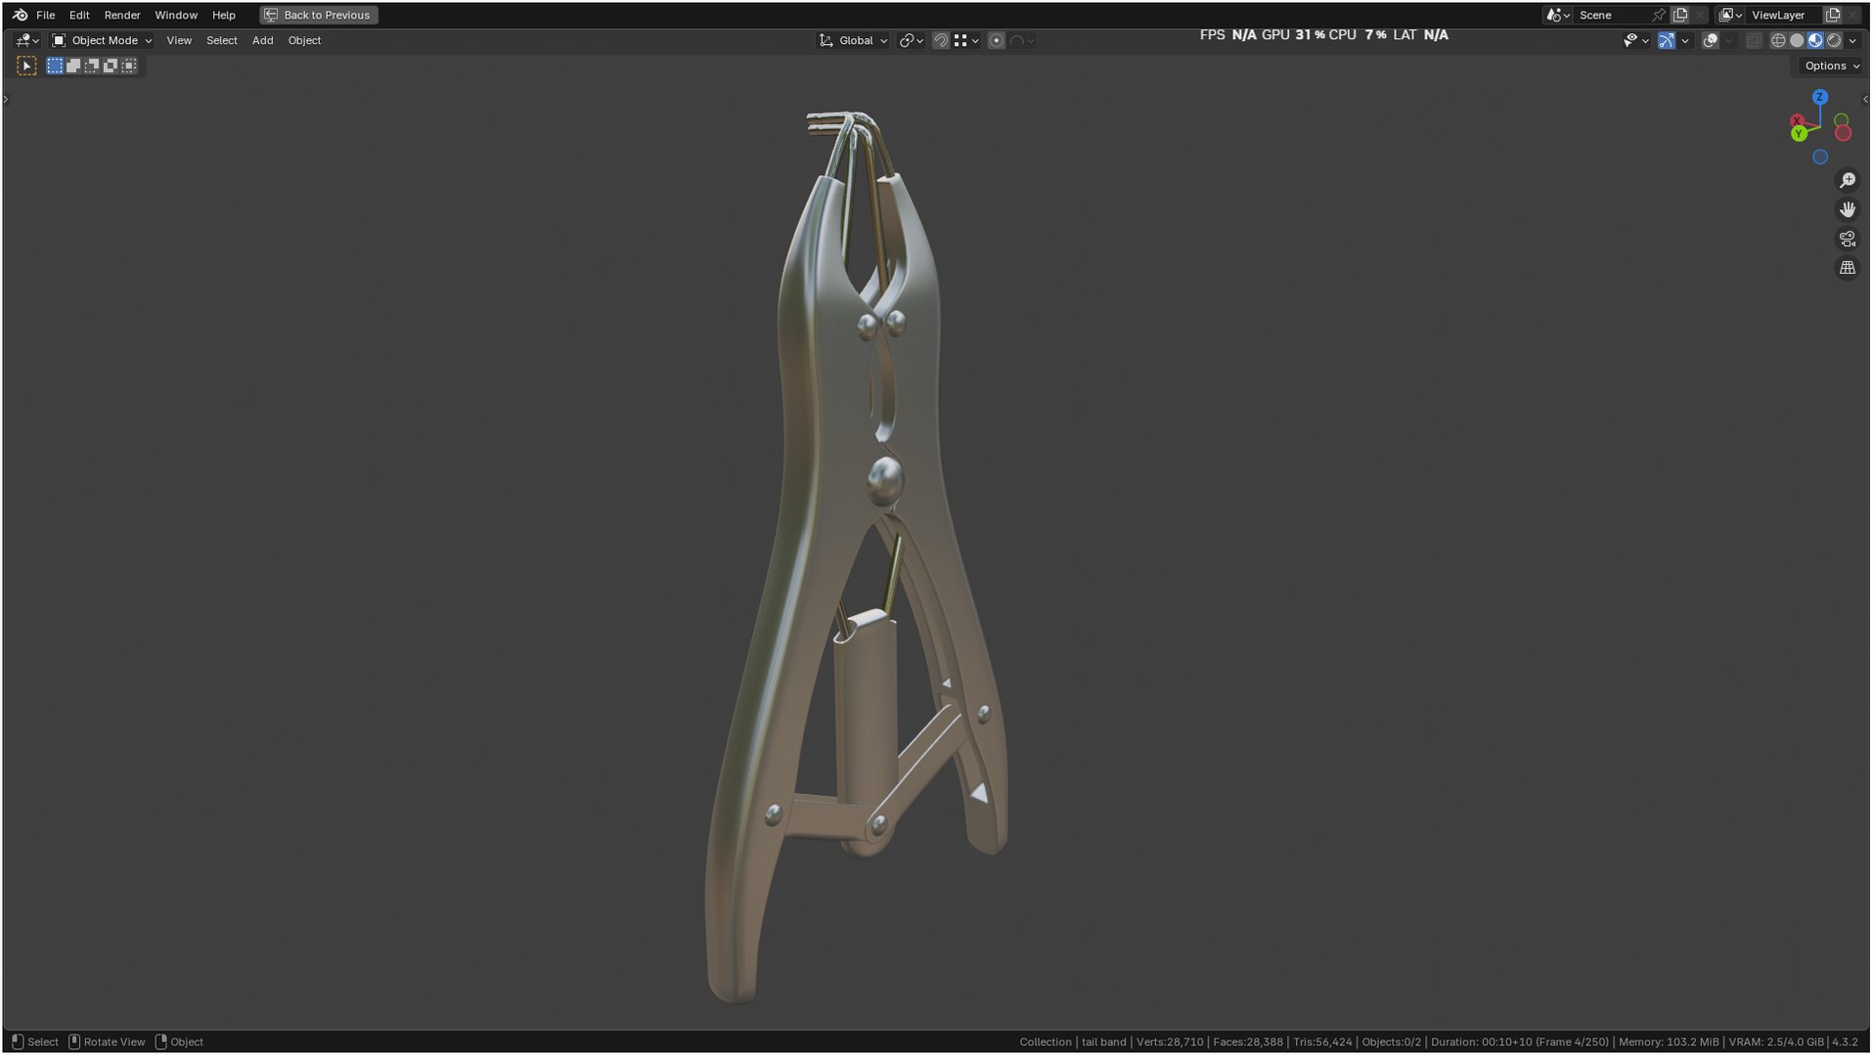
Task: Click the Blender logo menu icon
Action: (x=20, y=15)
